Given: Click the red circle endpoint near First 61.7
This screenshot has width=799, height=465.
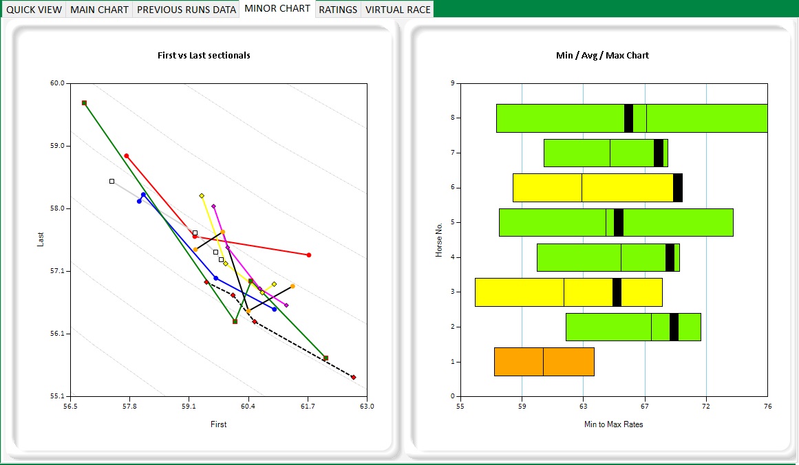Looking at the screenshot, I should pos(308,255).
